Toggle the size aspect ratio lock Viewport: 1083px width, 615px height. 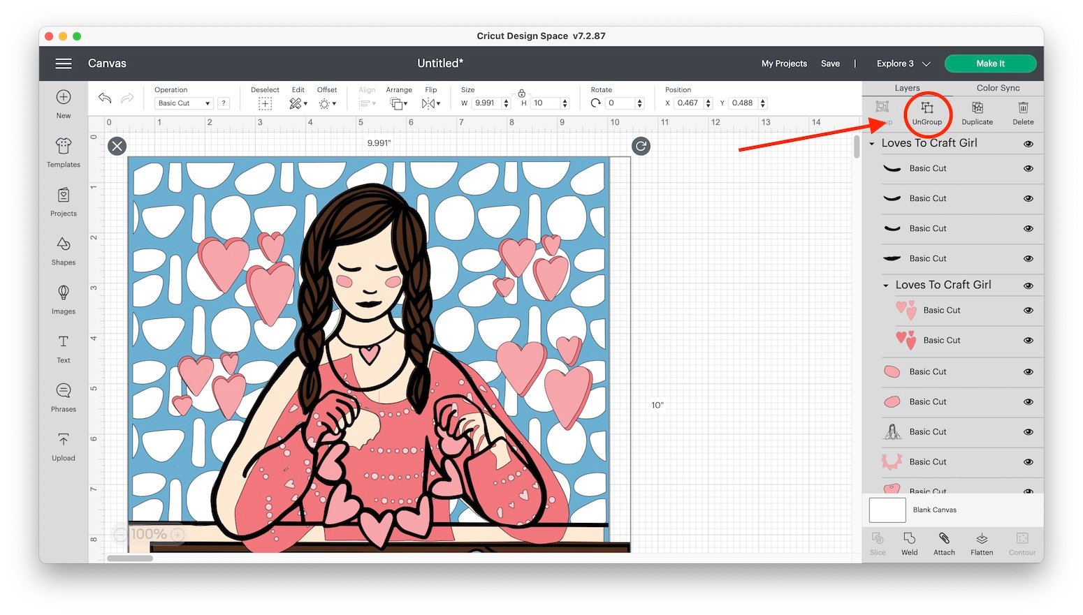pos(522,93)
